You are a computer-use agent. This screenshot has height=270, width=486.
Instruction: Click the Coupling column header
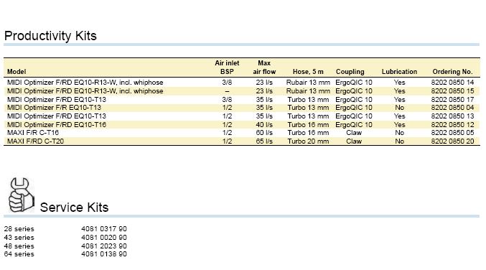tap(350, 72)
